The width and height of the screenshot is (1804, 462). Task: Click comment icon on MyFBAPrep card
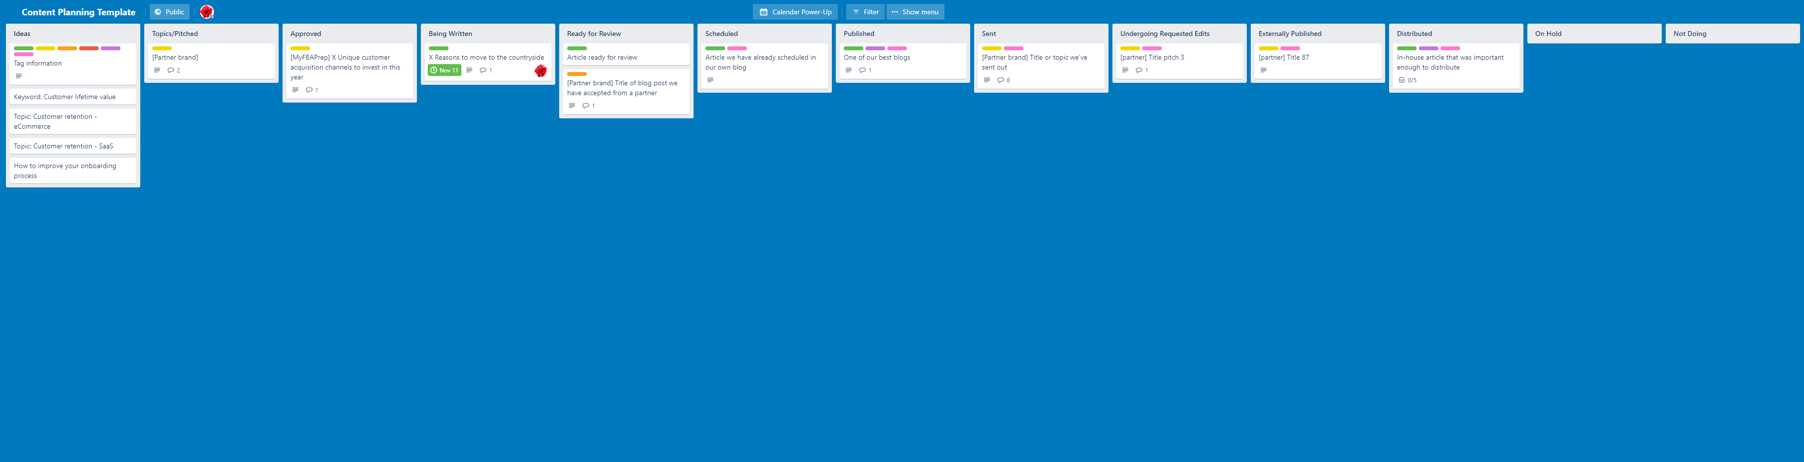pyautogui.click(x=310, y=90)
